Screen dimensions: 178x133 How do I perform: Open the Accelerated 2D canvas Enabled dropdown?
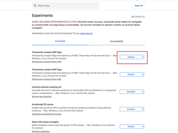[132, 109]
